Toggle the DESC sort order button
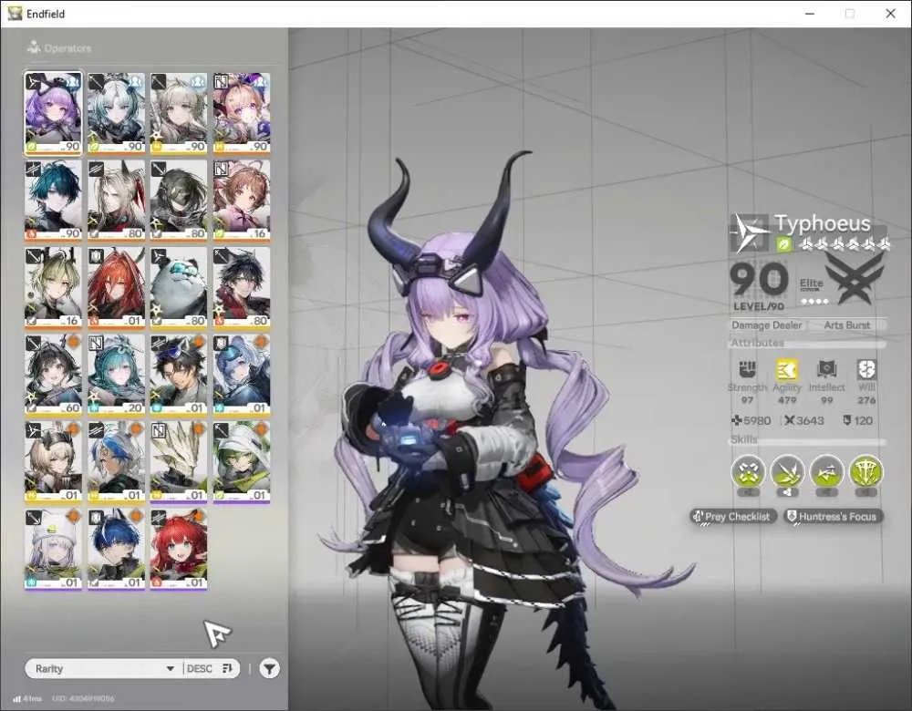Screen dimensions: 912x711 [x=210, y=668]
